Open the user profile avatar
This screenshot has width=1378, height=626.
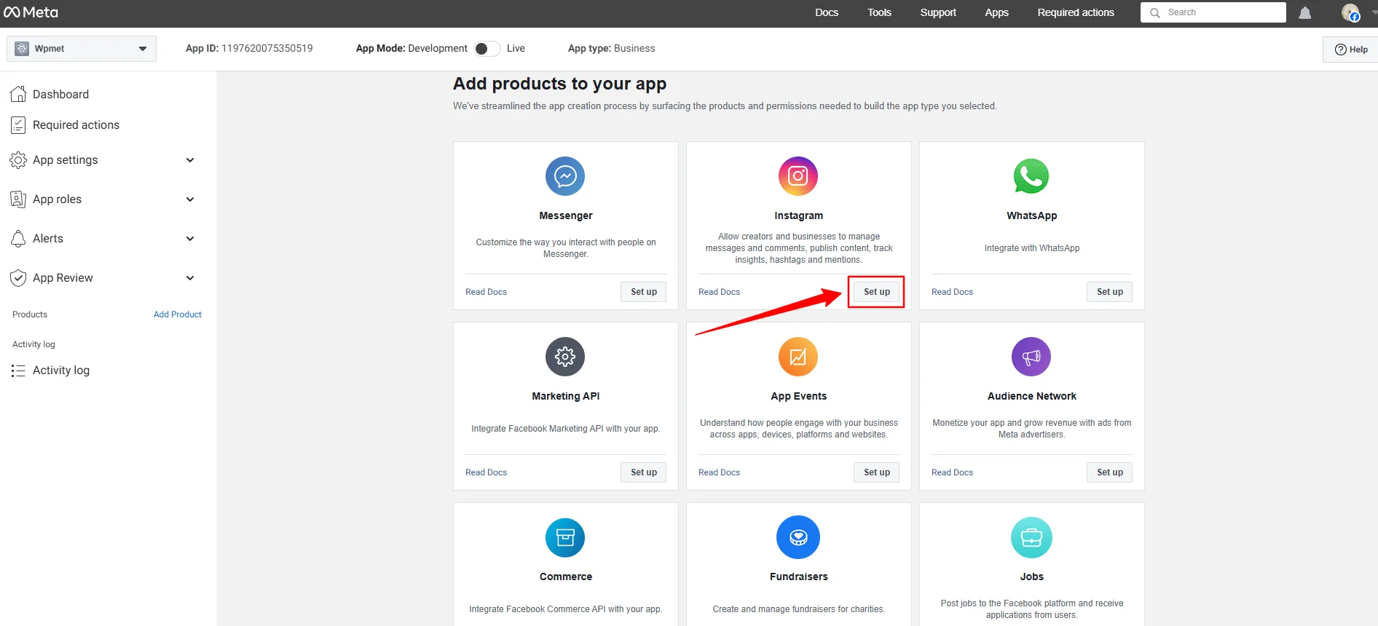pyautogui.click(x=1350, y=12)
